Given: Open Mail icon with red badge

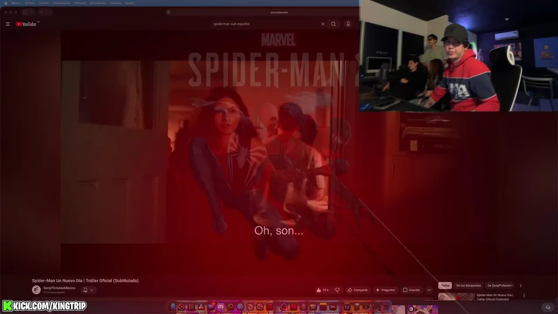Looking at the screenshot, I should click(211, 307).
